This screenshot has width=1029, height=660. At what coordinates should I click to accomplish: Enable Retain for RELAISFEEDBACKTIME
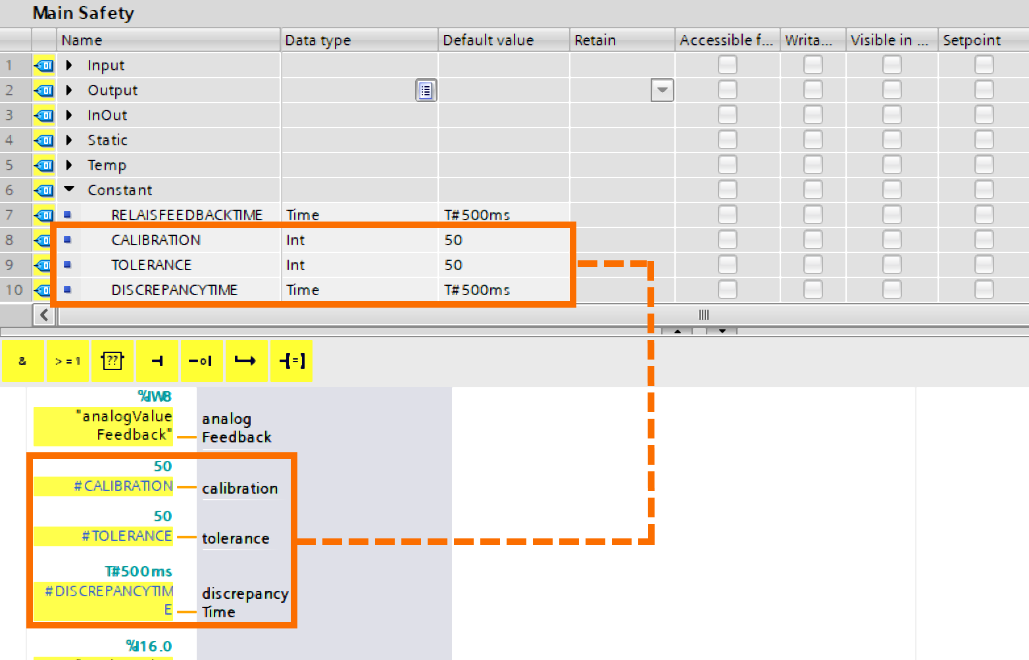coord(622,215)
